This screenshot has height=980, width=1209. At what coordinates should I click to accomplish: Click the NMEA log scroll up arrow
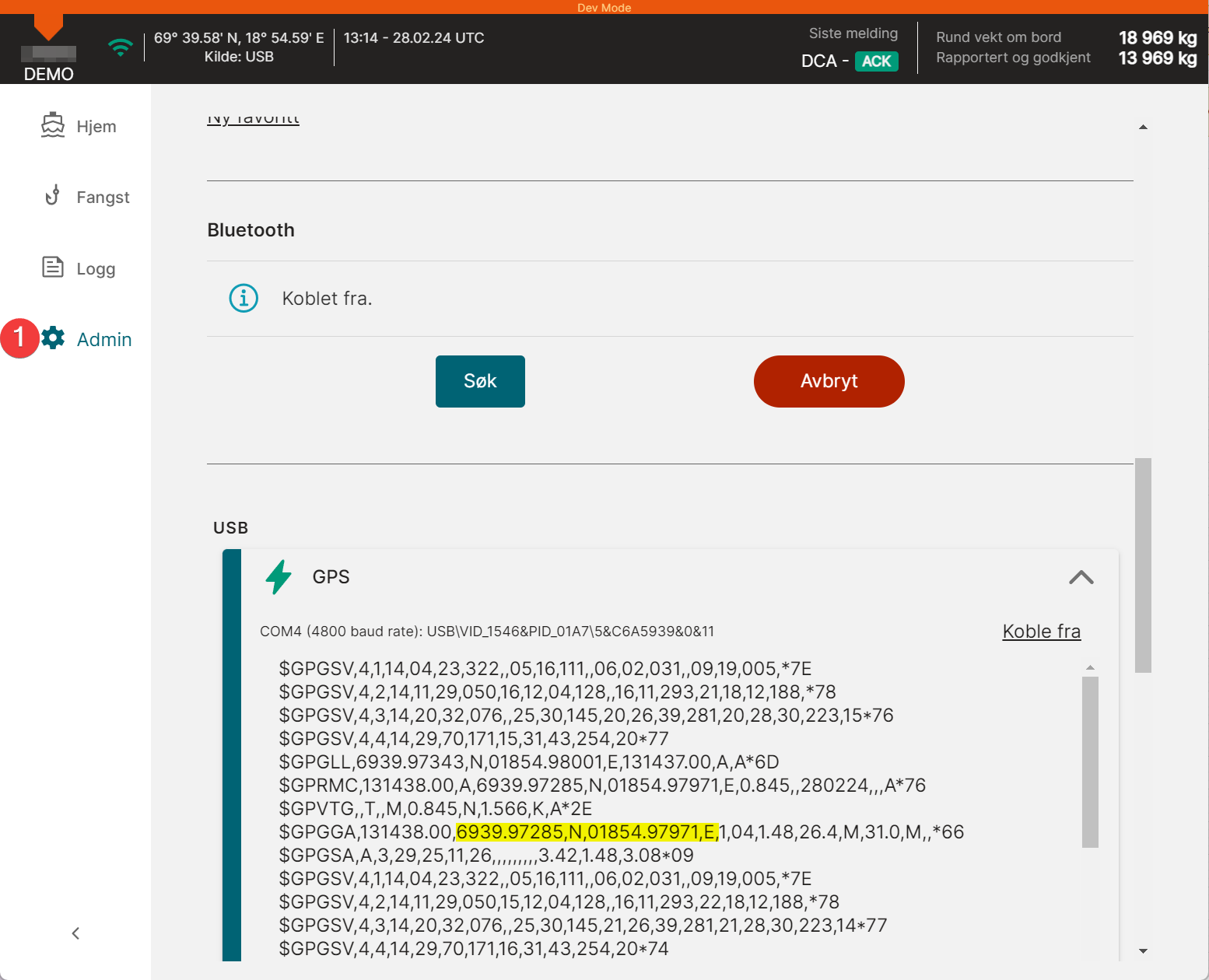1090,667
